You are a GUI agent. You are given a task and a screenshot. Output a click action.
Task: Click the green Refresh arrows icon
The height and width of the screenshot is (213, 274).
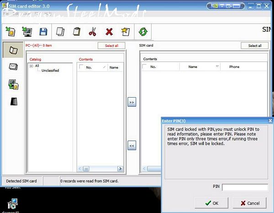pos(143,31)
